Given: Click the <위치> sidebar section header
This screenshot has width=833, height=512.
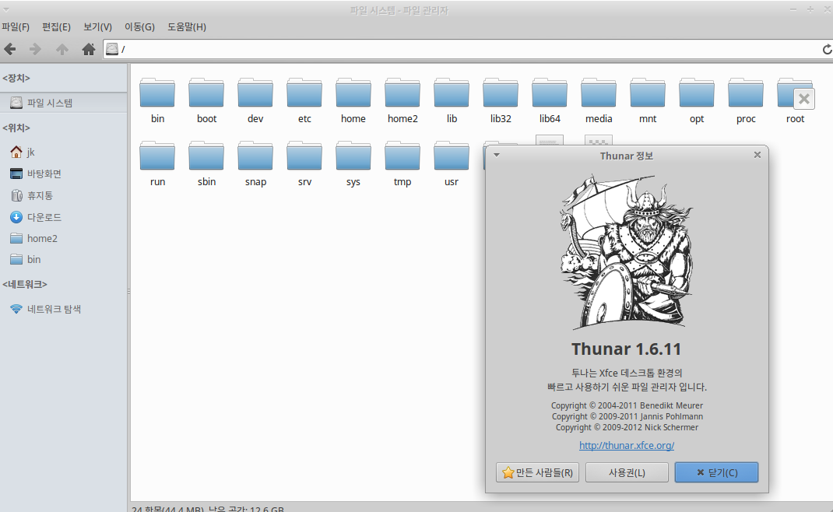Looking at the screenshot, I should [x=16, y=128].
